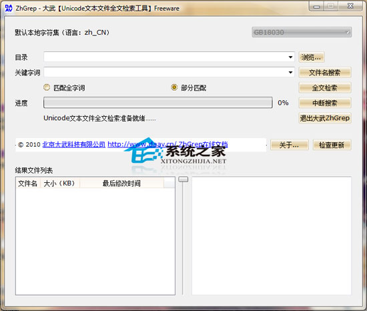The image size is (367, 311).
Task: Expand the 关键字词 keyword dropdown arrow
Action: pyautogui.click(x=290, y=72)
